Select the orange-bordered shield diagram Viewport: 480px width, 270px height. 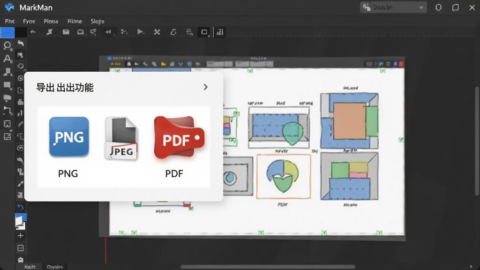284,177
